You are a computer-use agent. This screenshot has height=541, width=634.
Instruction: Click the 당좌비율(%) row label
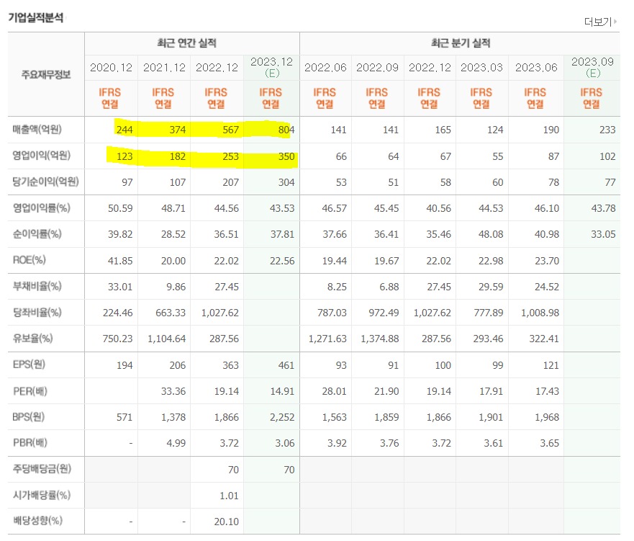(x=37, y=313)
